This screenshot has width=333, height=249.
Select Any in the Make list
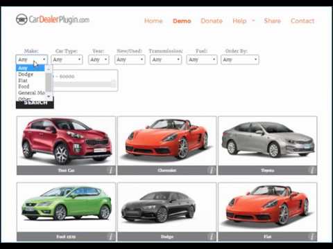[x=31, y=68]
